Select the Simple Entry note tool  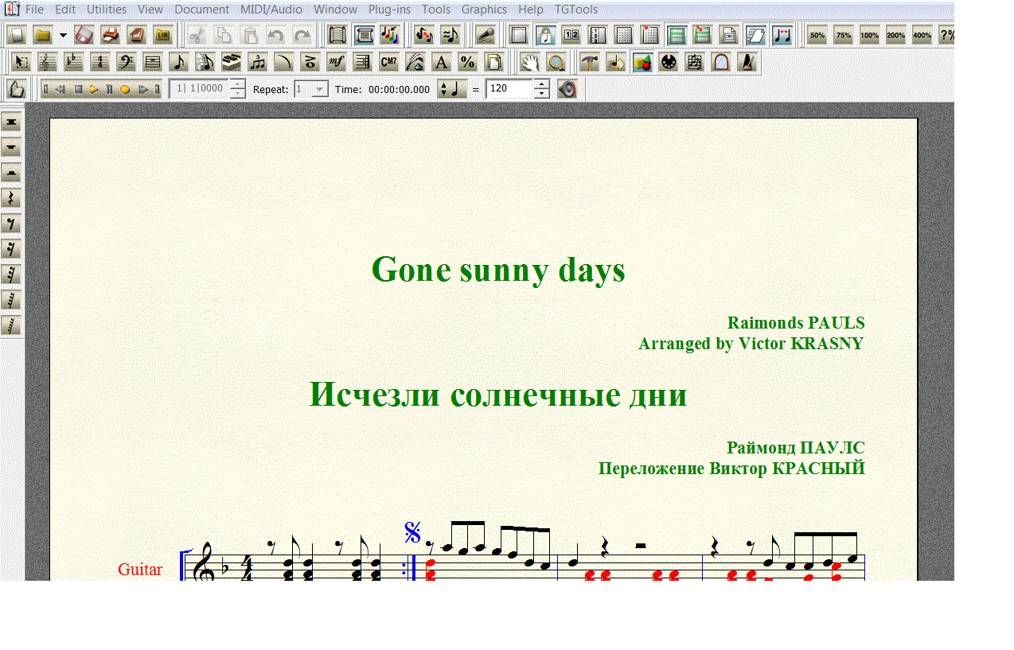click(178, 62)
